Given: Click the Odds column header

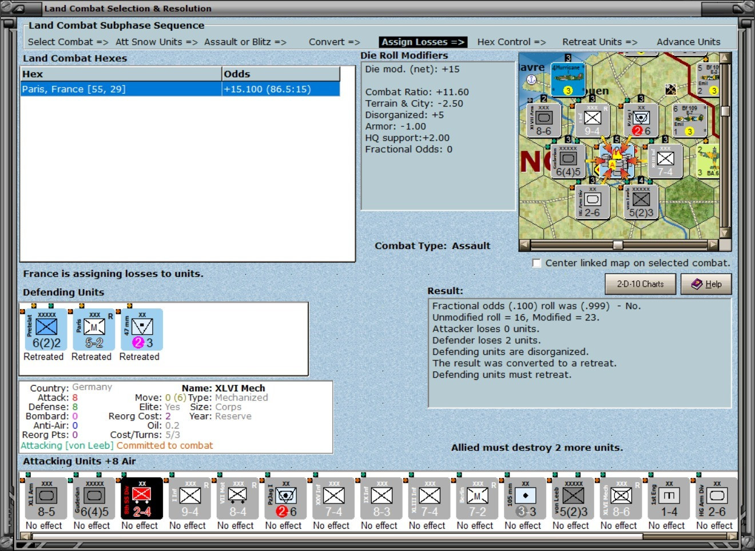Looking at the screenshot, I should 281,74.
